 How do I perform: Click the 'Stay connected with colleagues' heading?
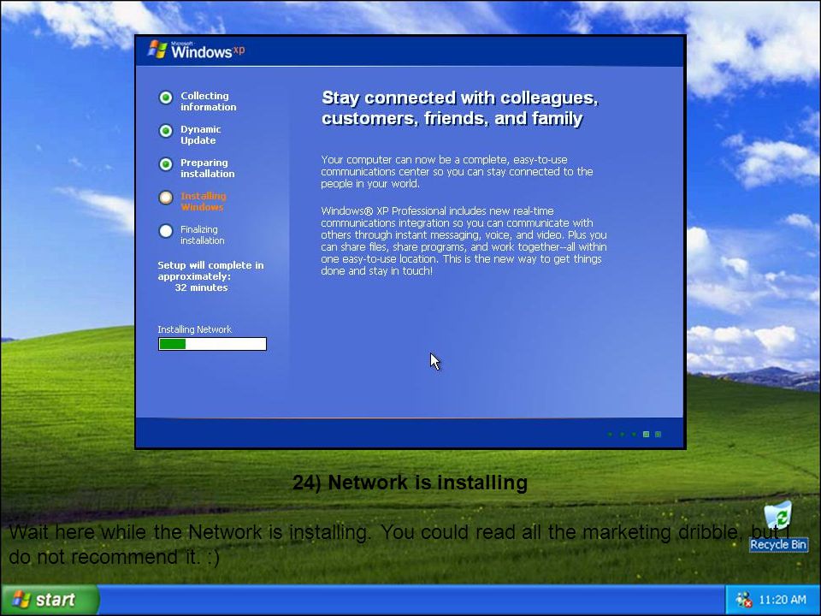pyautogui.click(x=460, y=108)
